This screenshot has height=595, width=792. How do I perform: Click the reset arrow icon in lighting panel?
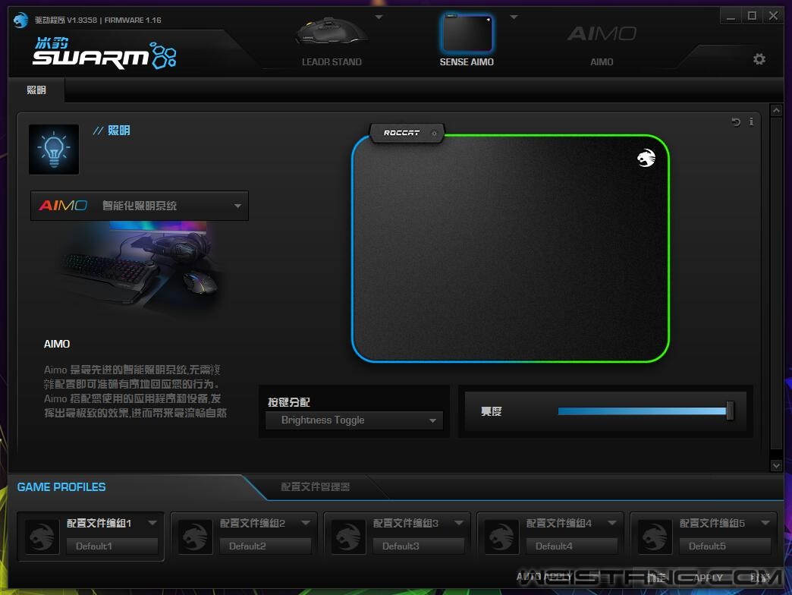click(736, 121)
